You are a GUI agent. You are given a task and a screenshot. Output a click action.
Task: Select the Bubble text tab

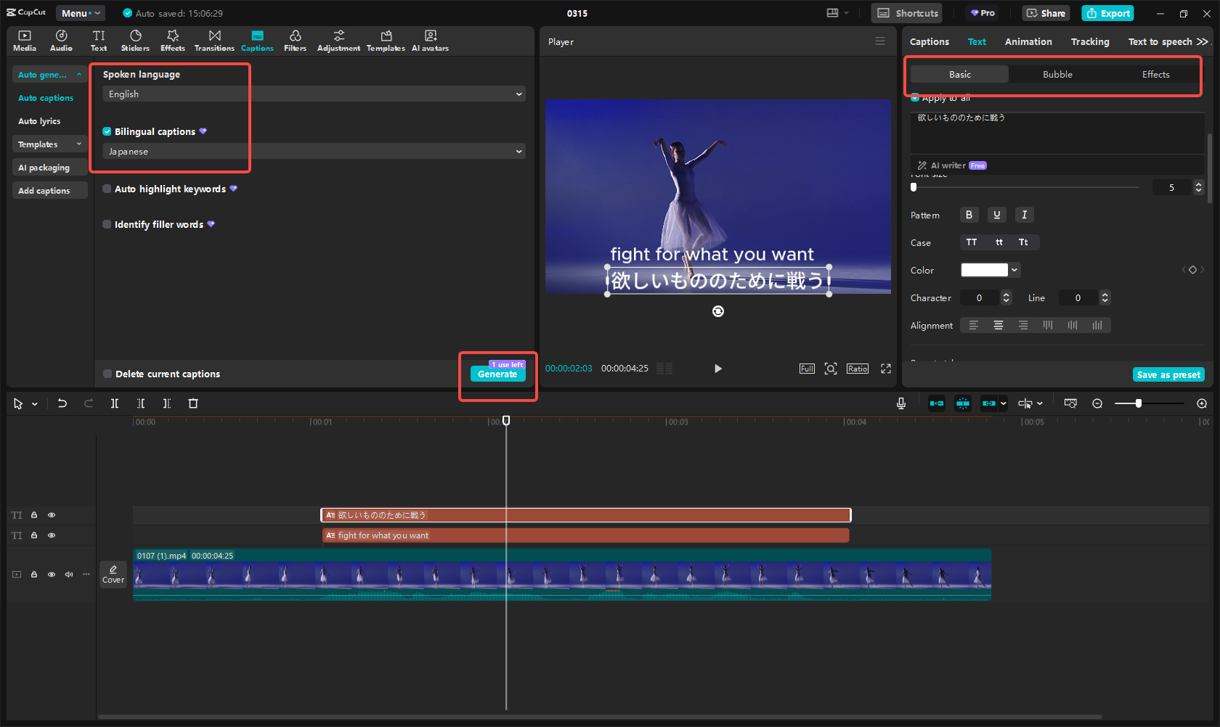[x=1057, y=75]
